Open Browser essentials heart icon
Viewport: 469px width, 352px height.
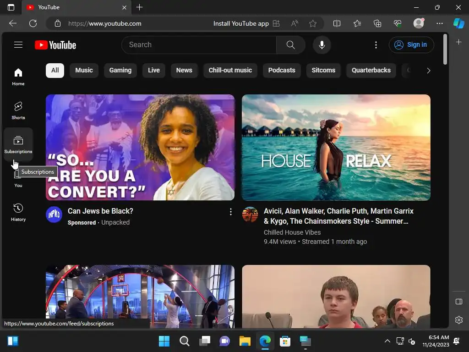point(398,23)
